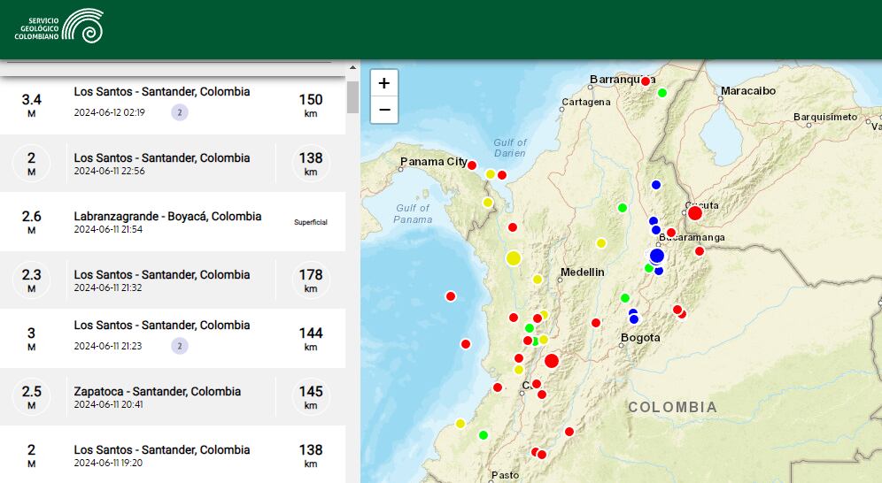
Task: Click the large red marker near Cucuta
Action: 695,213
